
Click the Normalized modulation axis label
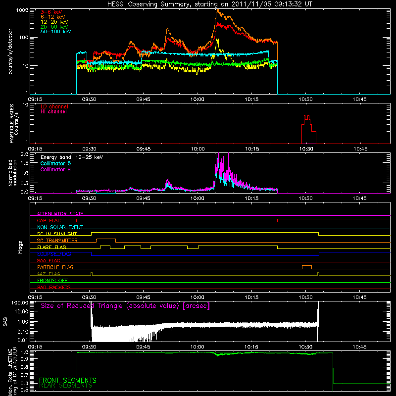[x=12, y=173]
